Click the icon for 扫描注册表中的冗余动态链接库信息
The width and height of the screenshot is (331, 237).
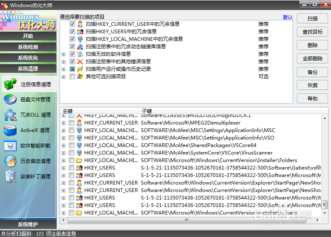80,47
